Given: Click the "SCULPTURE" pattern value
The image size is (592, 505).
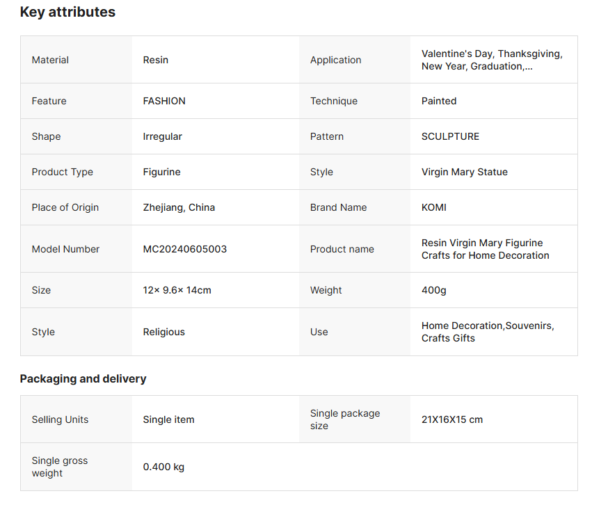Looking at the screenshot, I should pos(450,136).
